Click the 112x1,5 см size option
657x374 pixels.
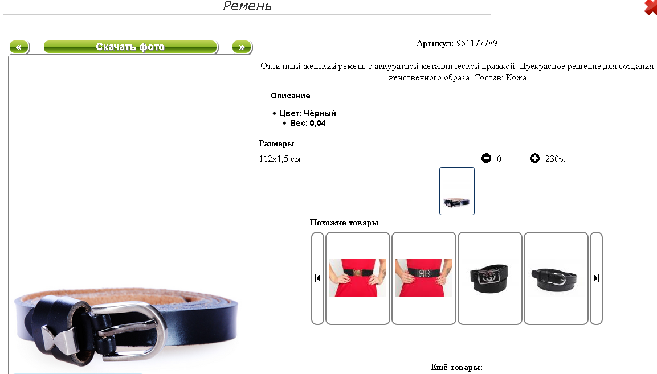[280, 159]
